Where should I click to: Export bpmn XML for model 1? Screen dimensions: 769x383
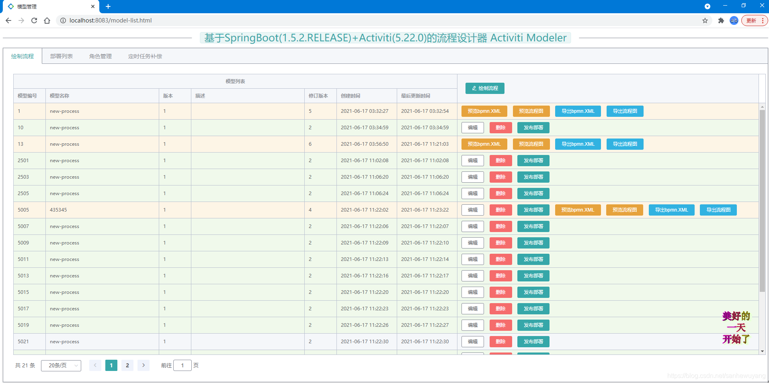click(578, 111)
